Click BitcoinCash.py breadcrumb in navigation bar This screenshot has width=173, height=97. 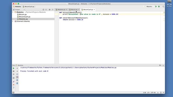tap(28, 6)
